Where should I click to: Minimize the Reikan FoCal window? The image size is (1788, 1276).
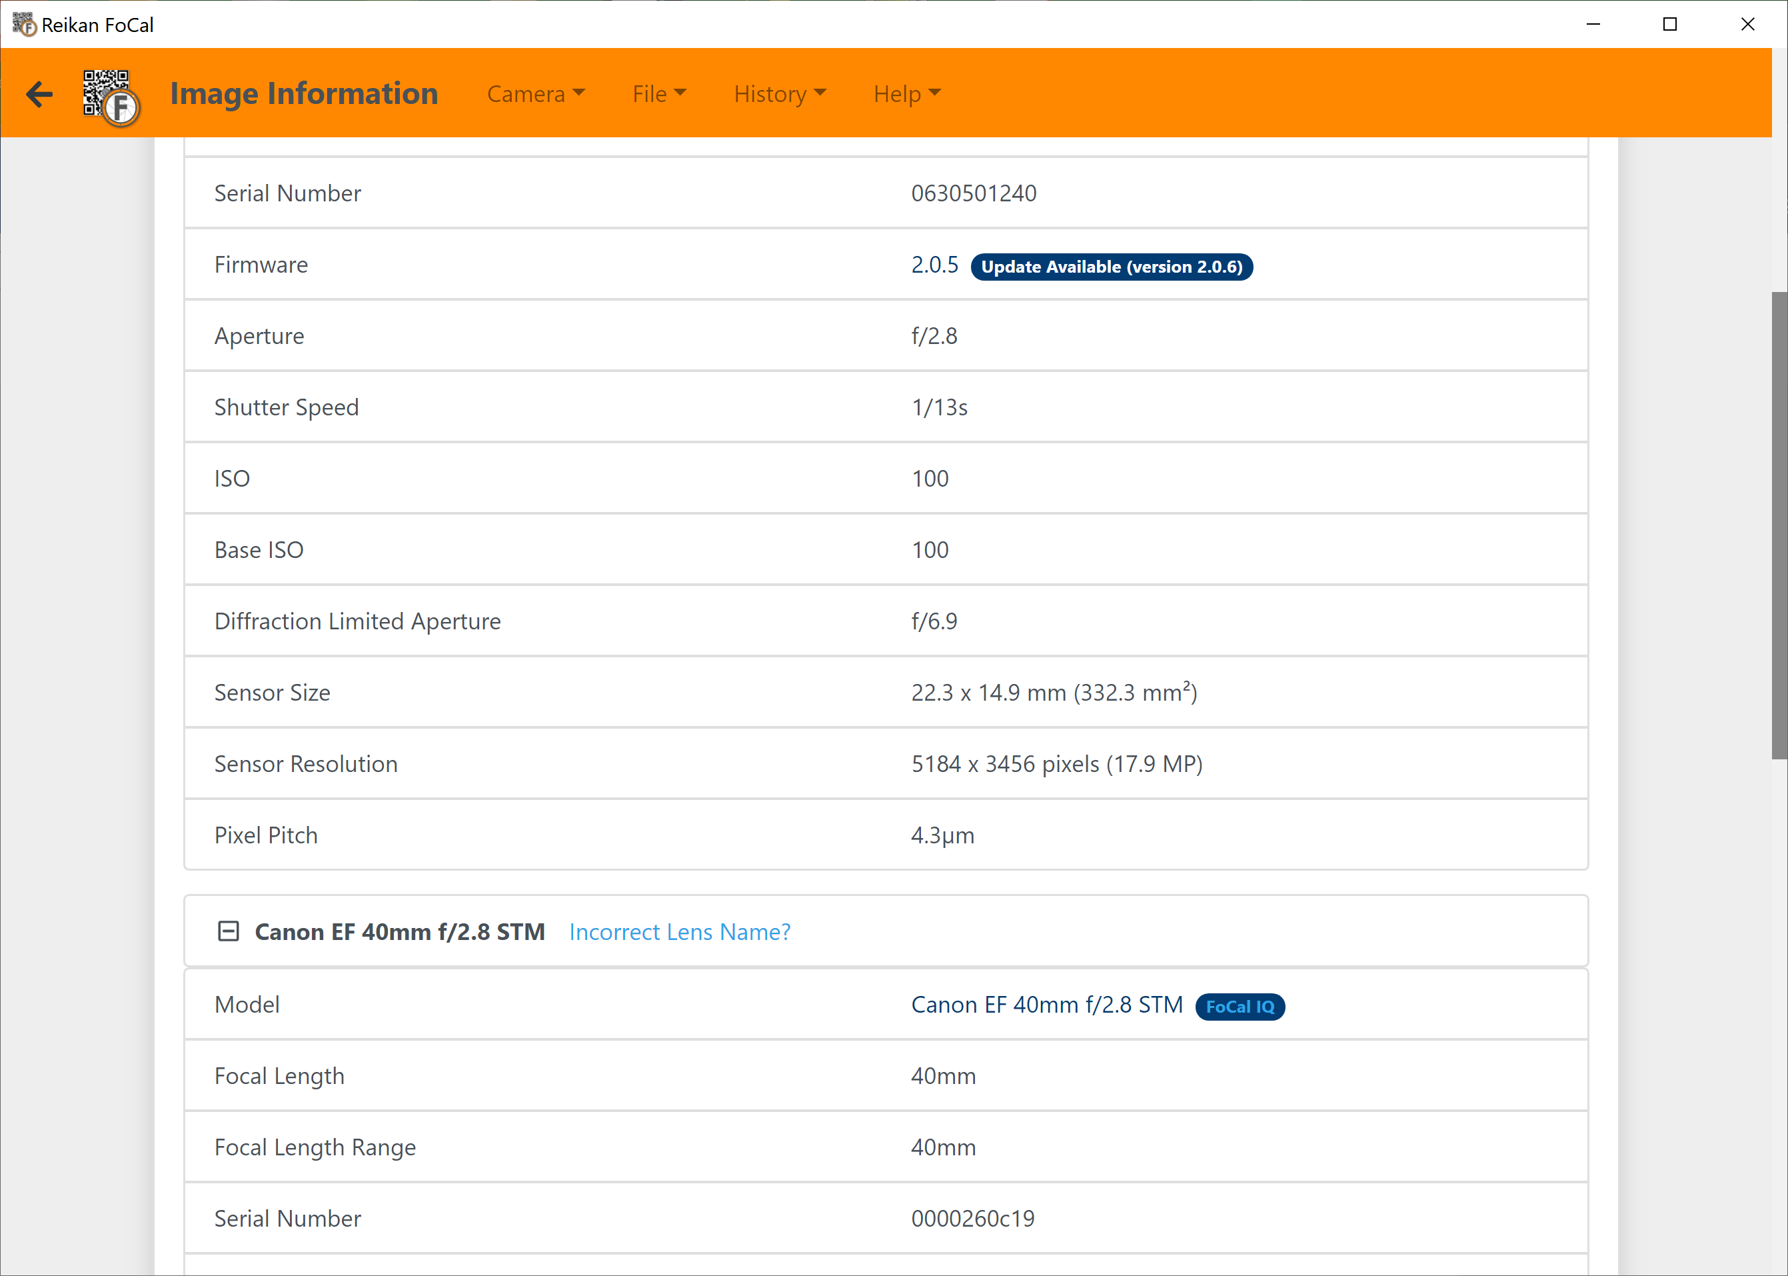[1593, 25]
